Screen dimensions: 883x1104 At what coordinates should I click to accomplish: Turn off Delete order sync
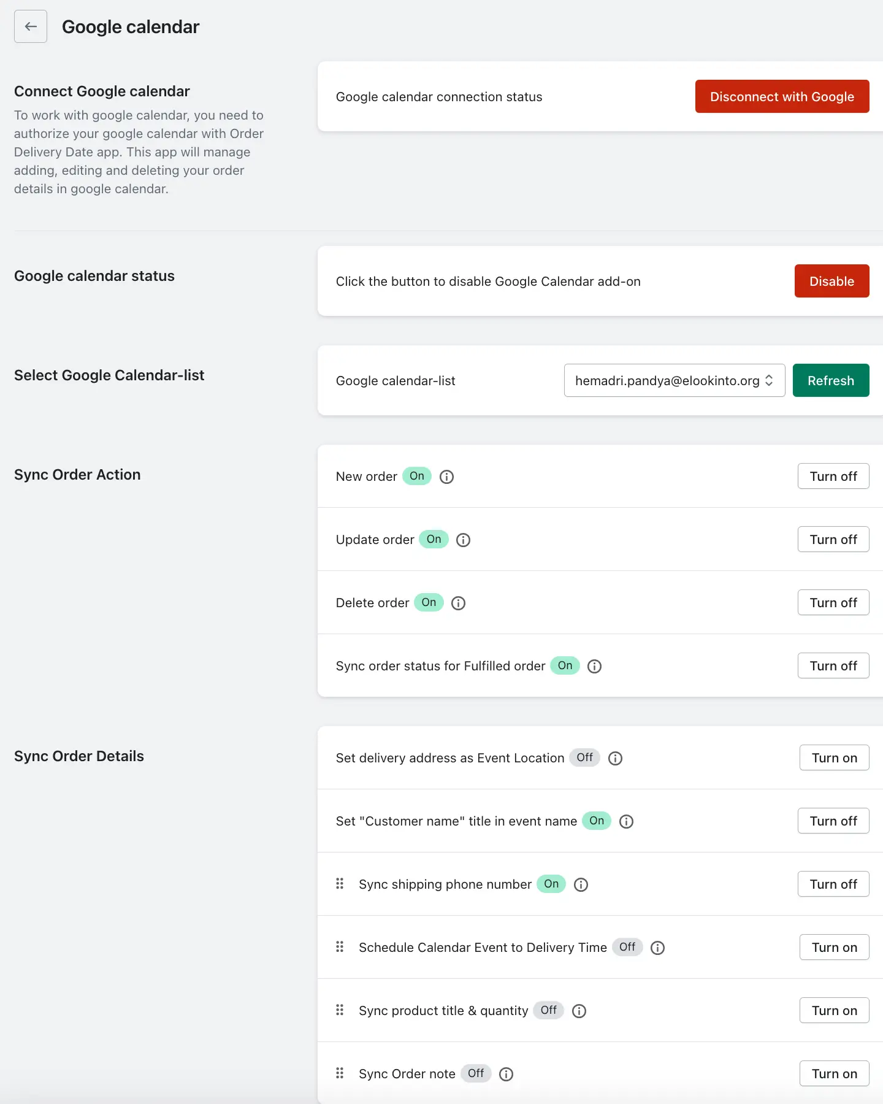(833, 602)
